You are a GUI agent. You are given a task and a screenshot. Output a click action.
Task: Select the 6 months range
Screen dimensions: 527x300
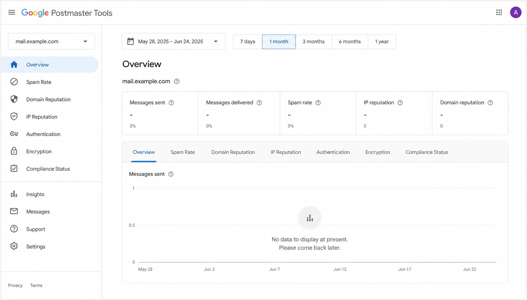350,42
